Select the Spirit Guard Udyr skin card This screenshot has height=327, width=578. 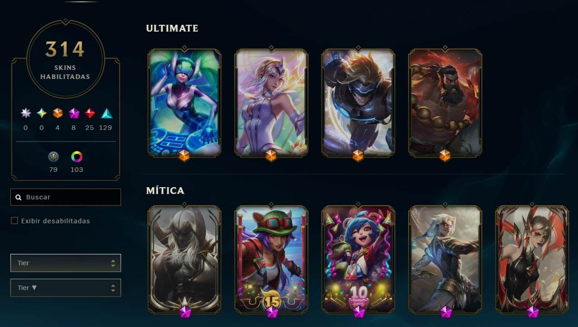click(x=445, y=103)
